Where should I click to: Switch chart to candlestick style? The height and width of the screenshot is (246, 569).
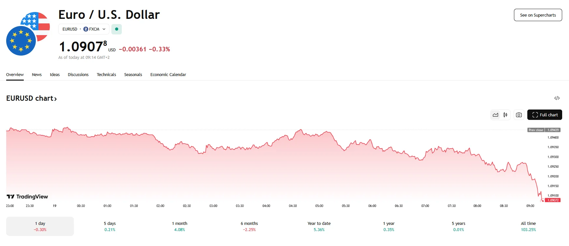coord(505,115)
